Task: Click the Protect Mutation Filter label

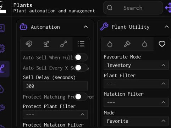Action: (x=53, y=125)
